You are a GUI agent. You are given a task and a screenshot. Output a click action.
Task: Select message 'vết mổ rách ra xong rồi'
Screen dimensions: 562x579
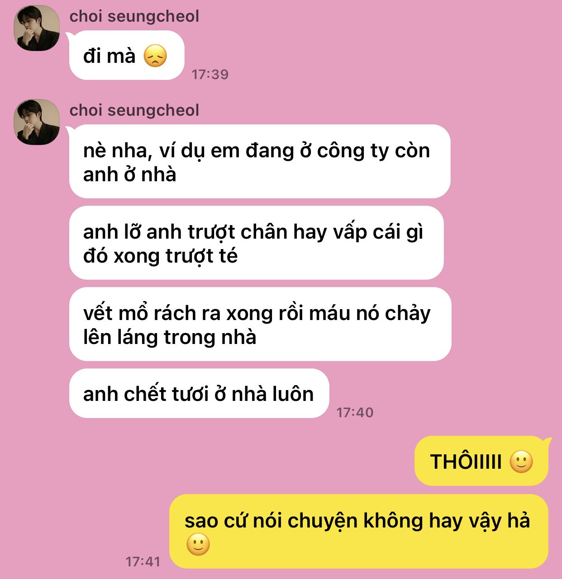click(260, 324)
